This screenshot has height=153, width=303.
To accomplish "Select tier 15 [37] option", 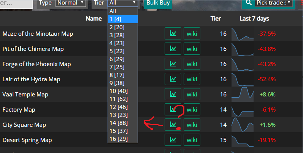I will (x=123, y=131).
